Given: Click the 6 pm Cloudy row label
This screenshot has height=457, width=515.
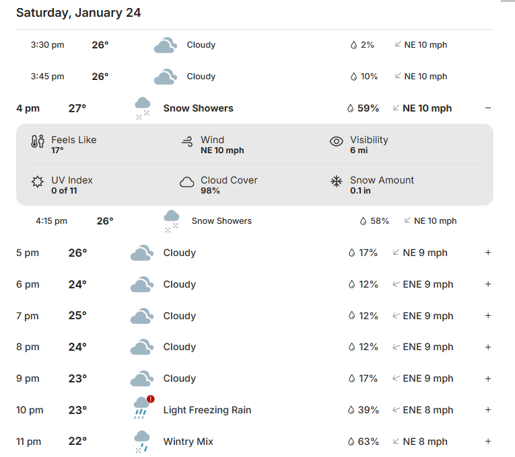Looking at the screenshot, I should click(x=179, y=284).
